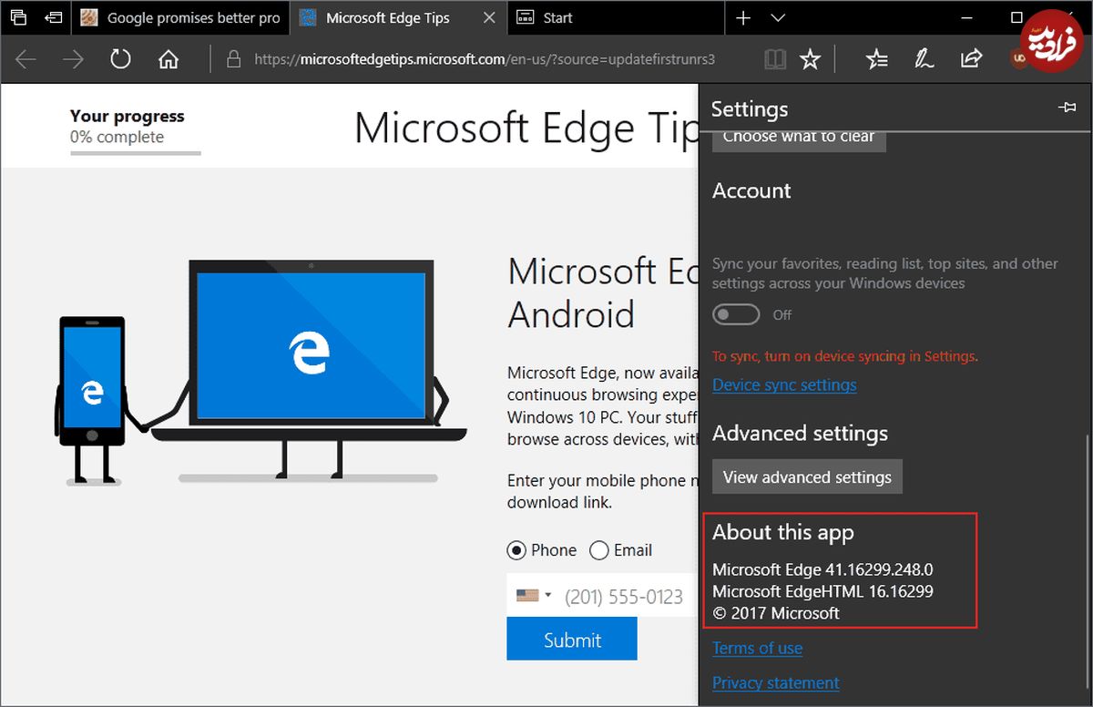Pin the Settings pane open
The image size is (1093, 707).
coord(1067,108)
